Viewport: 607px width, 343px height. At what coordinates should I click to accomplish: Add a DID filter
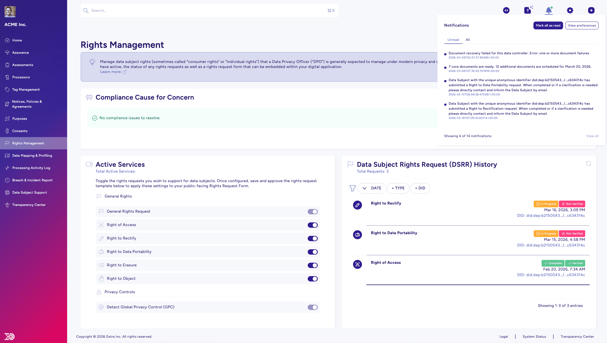point(420,188)
